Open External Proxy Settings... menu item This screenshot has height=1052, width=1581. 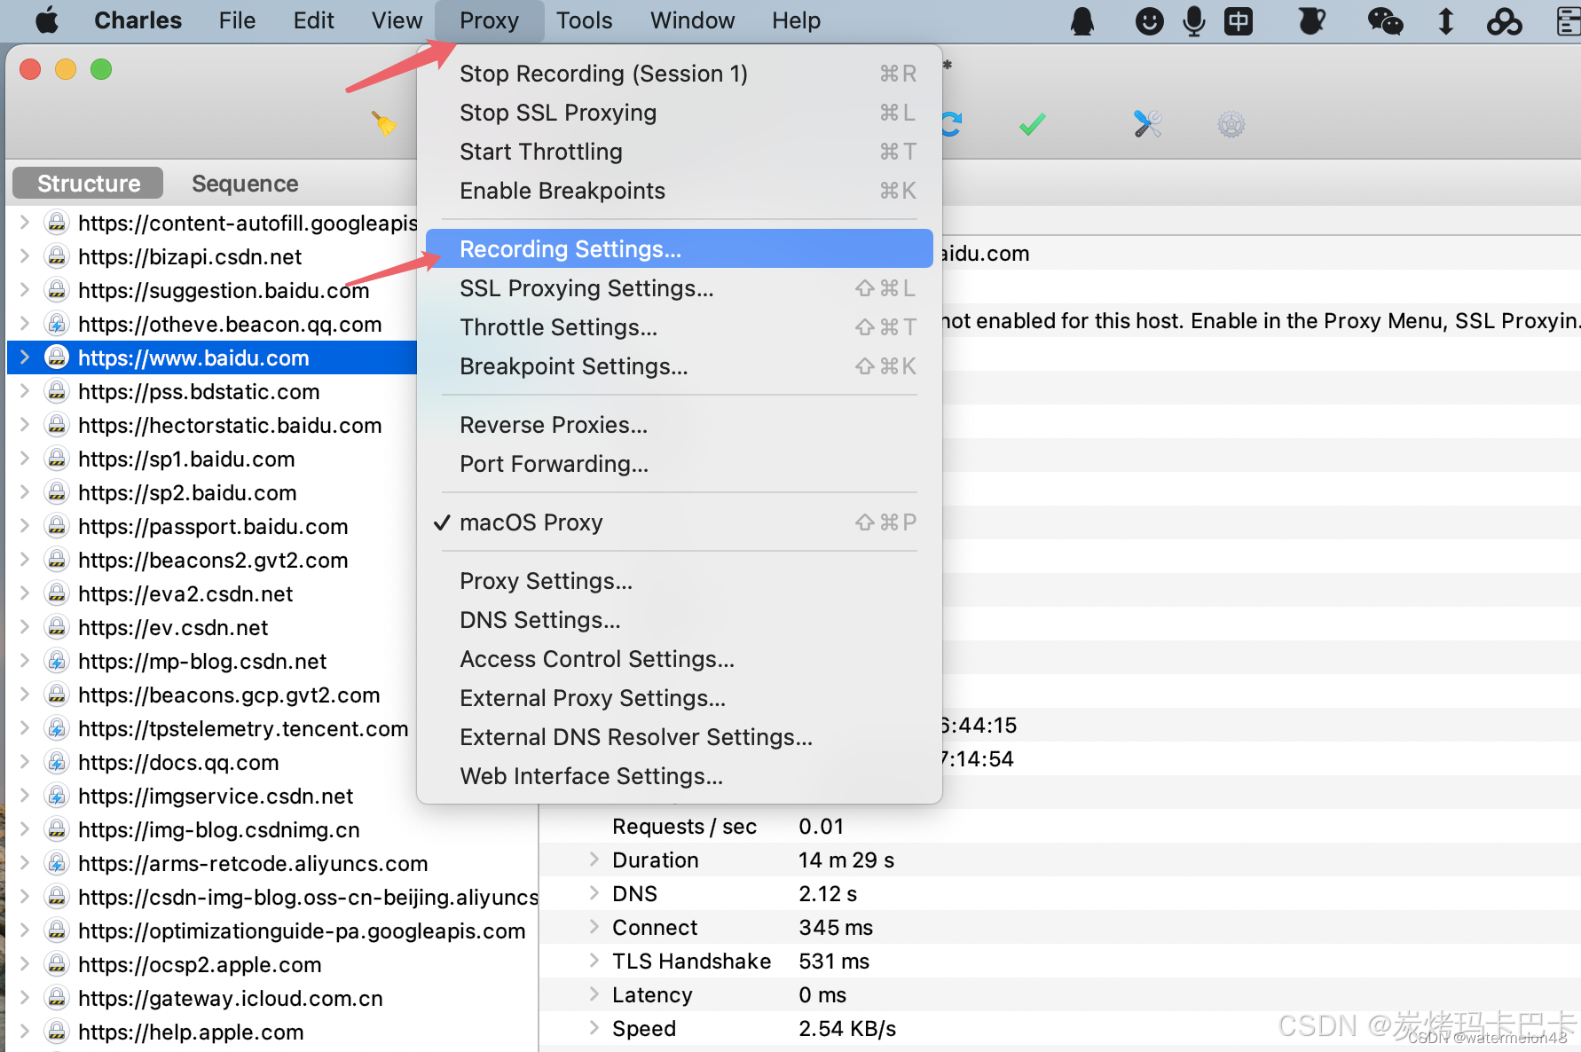click(679, 698)
